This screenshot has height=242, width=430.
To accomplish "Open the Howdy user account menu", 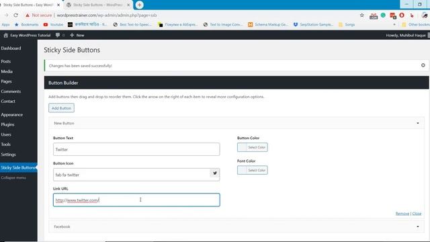I will tap(407, 35).
